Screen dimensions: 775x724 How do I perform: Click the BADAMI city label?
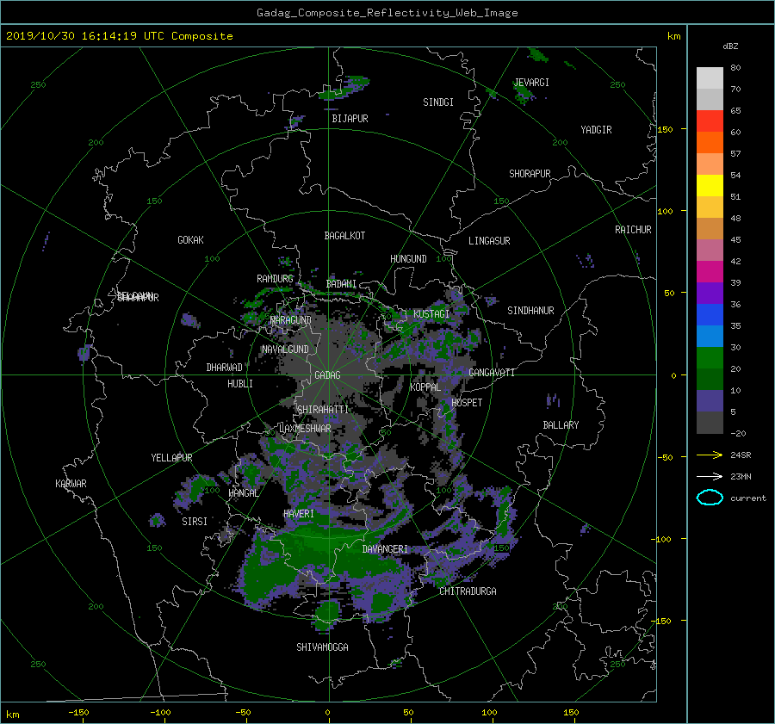coord(341,284)
